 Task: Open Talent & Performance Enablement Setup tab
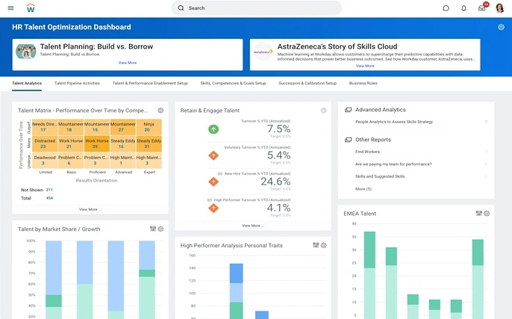pyautogui.click(x=150, y=84)
